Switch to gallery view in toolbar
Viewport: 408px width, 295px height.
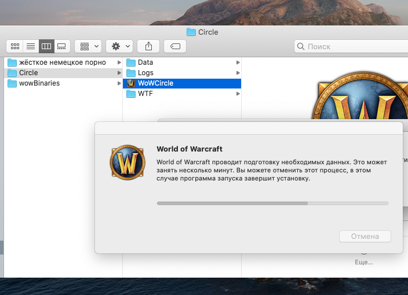click(61, 46)
